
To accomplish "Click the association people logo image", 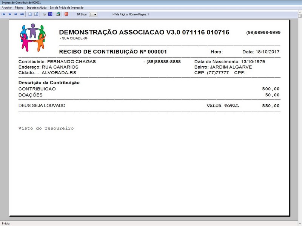I will (x=33, y=38).
